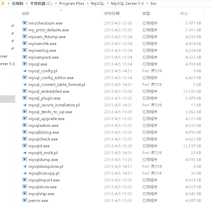Click the mysql_convert_table_format.pl file icon
Screen dimensions: 212x211
pyautogui.click(x=25, y=84)
